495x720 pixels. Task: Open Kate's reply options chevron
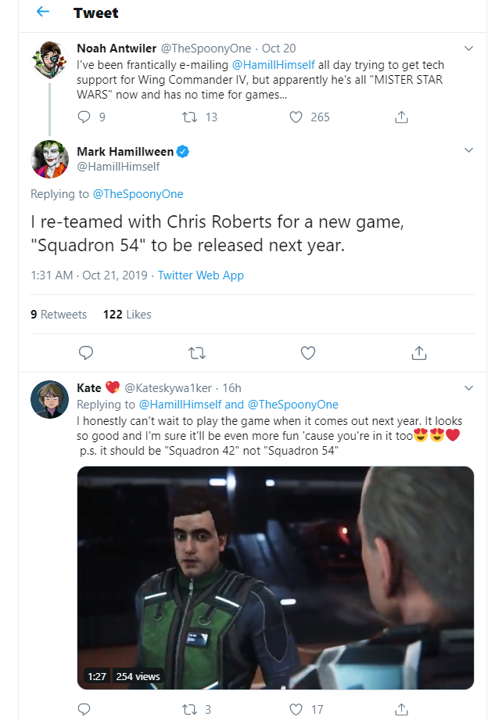coord(468,388)
